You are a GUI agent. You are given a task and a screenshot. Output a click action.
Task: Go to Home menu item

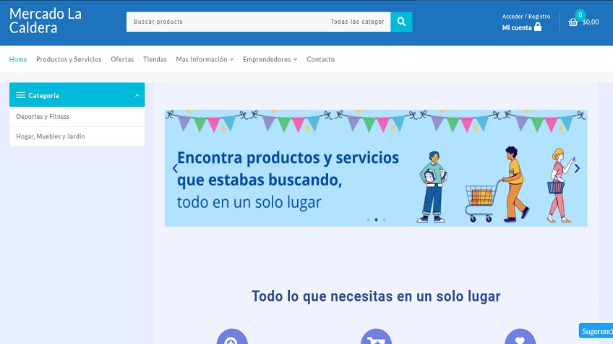(18, 59)
